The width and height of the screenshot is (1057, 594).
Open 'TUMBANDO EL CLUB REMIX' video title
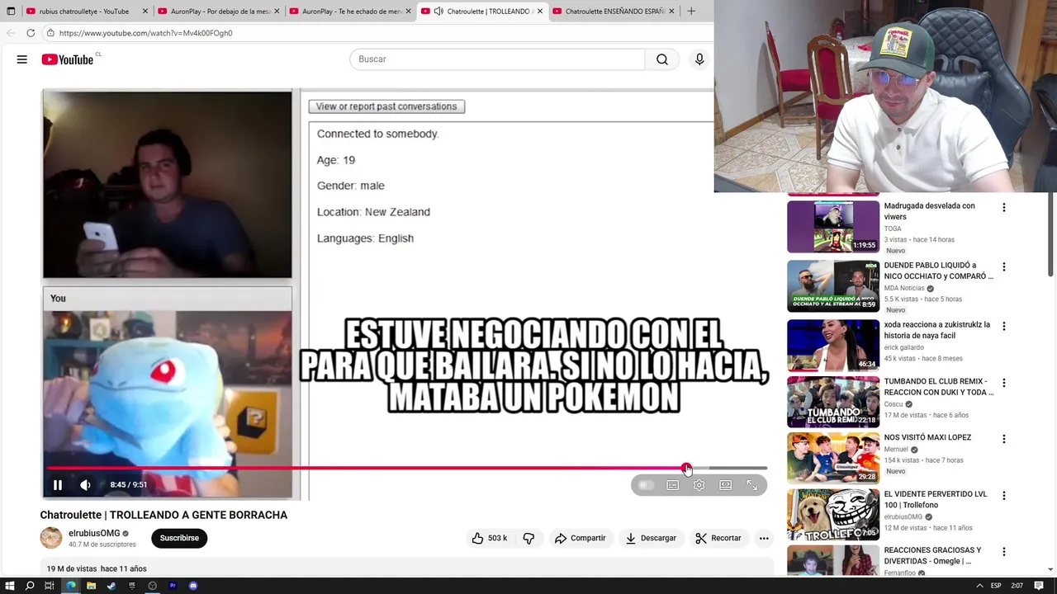938,387
